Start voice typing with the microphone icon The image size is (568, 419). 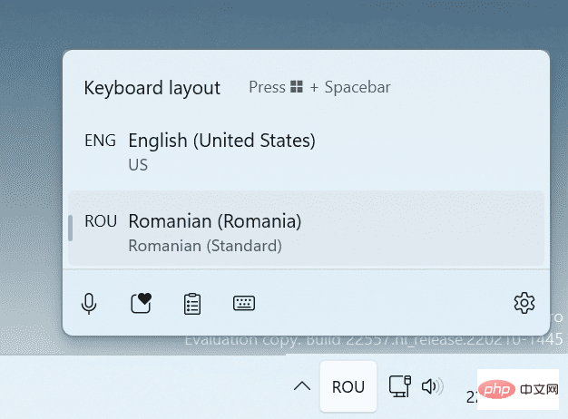click(89, 304)
